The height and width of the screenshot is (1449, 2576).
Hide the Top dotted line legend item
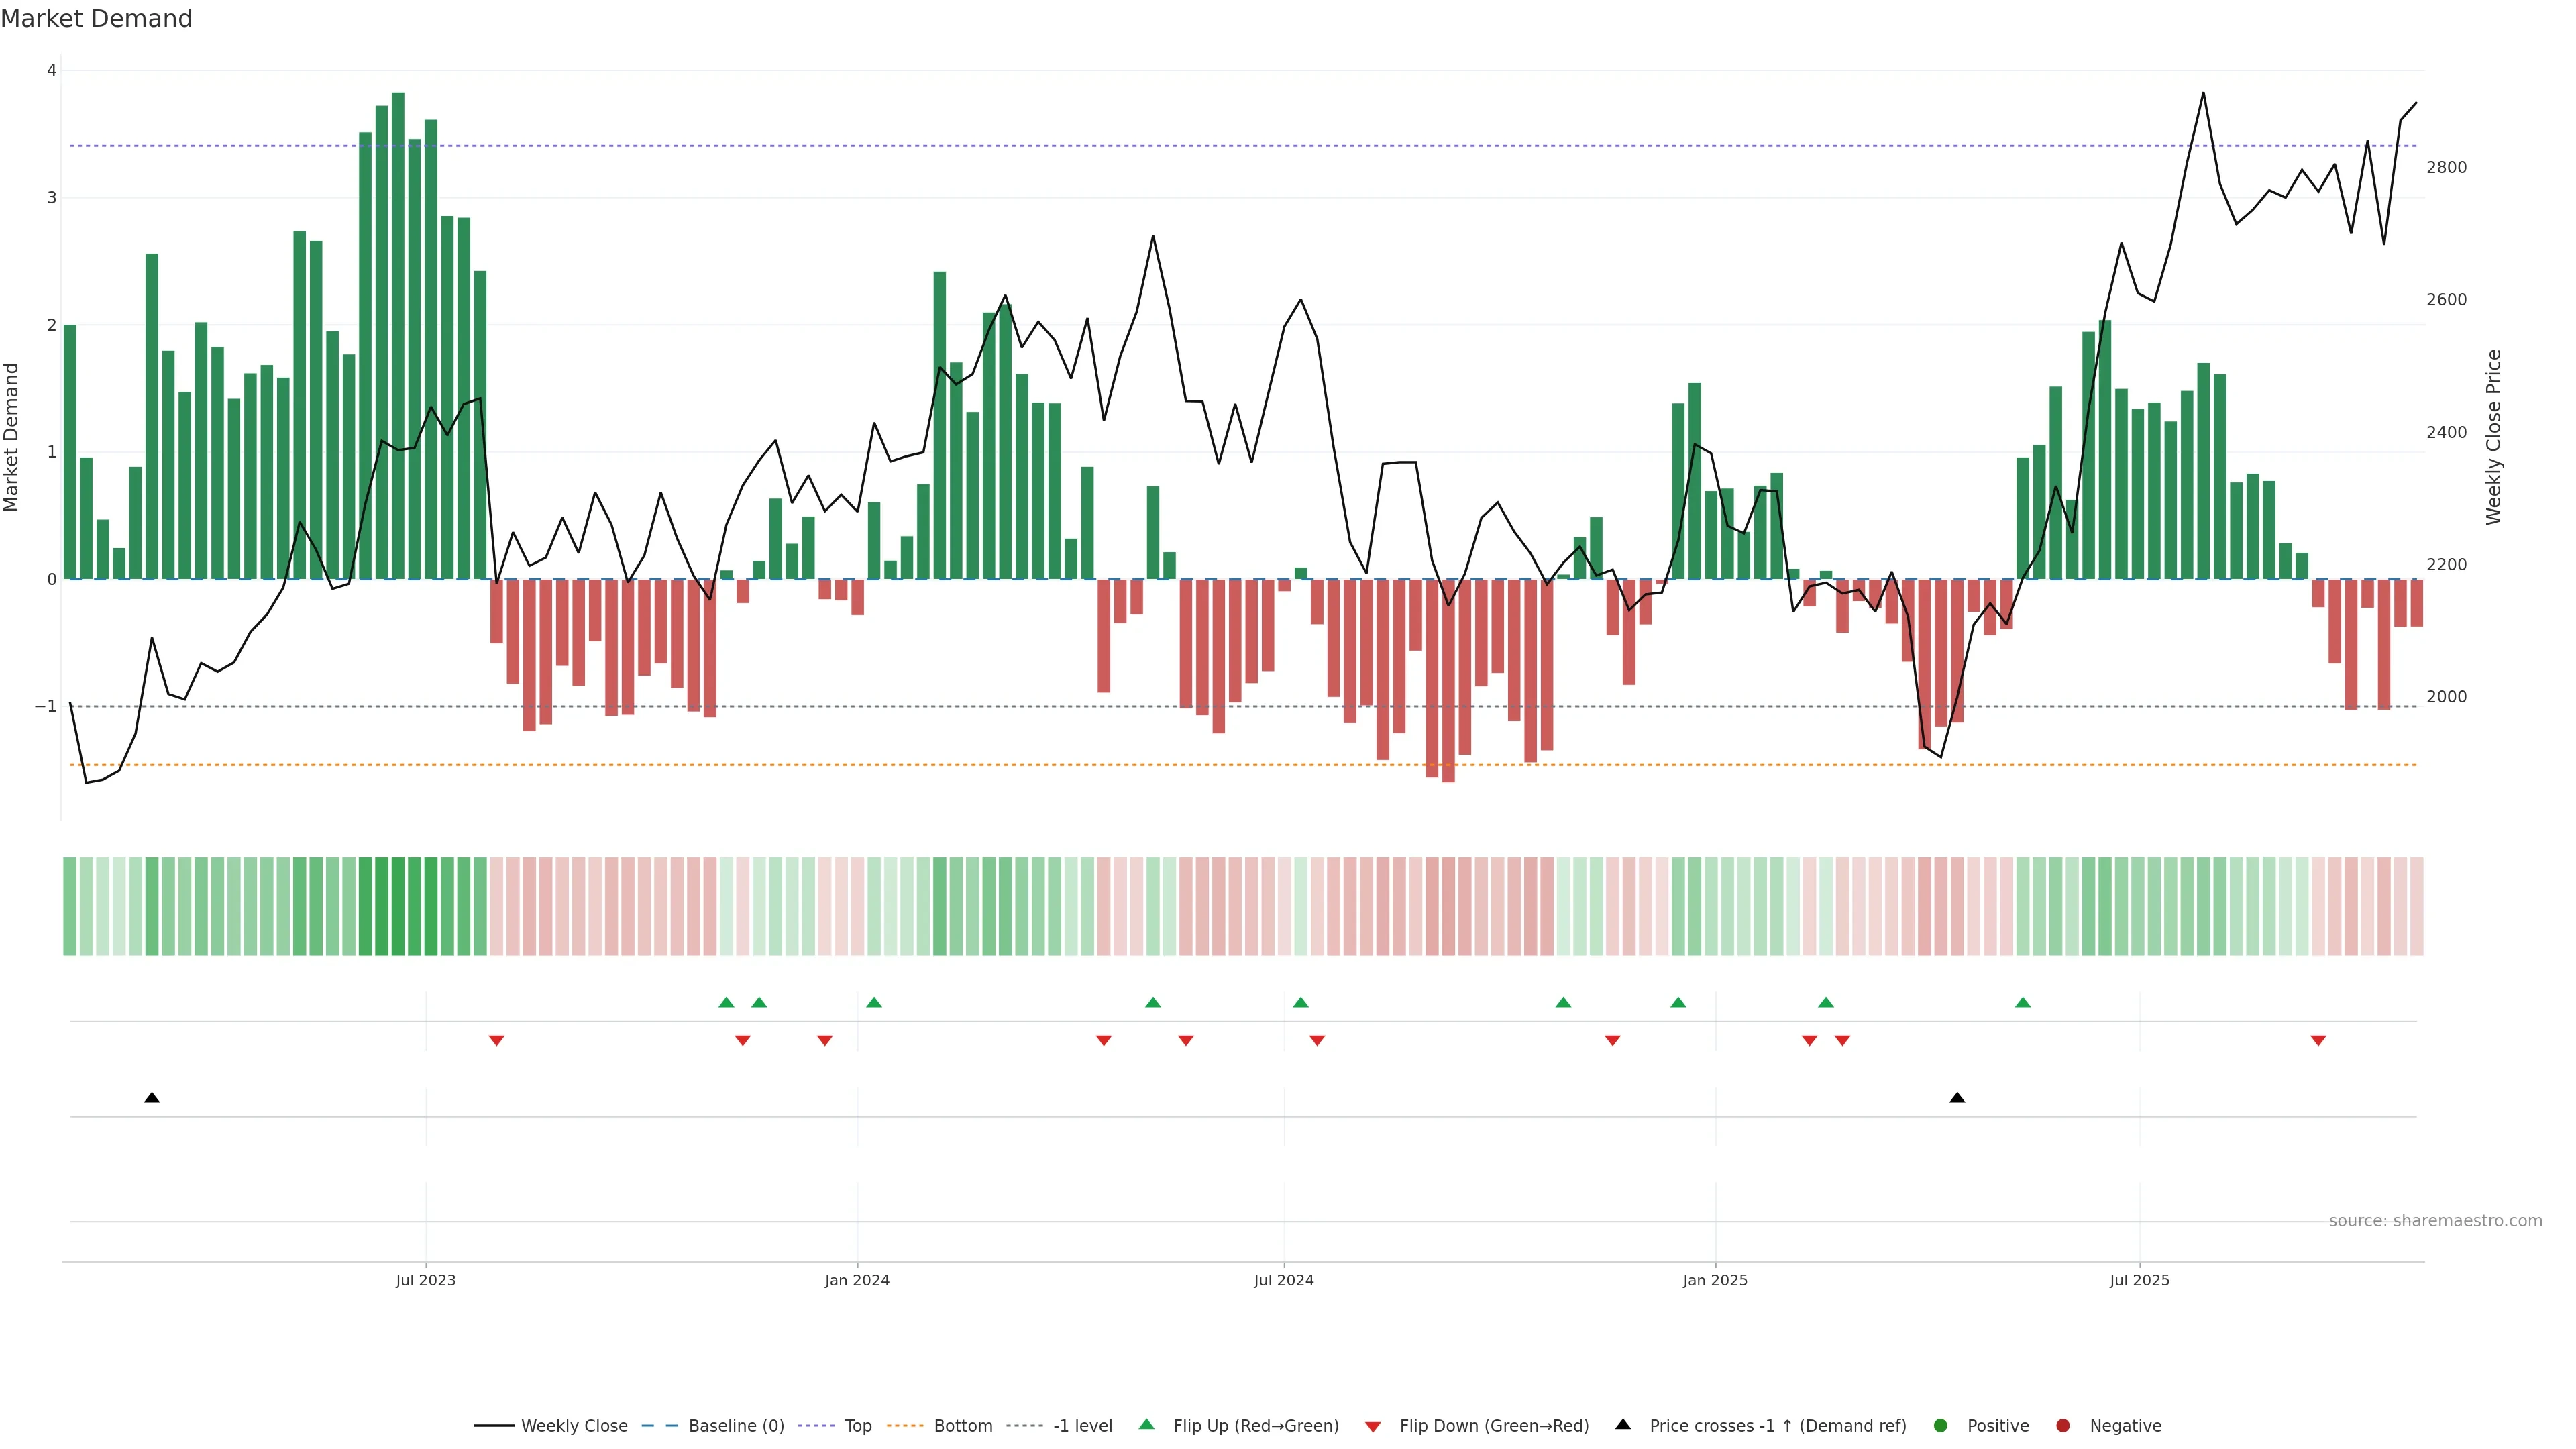[x=857, y=1425]
